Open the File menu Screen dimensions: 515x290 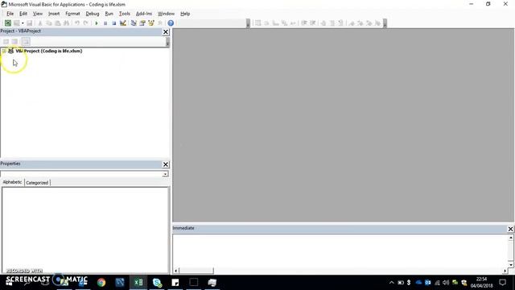coord(10,14)
